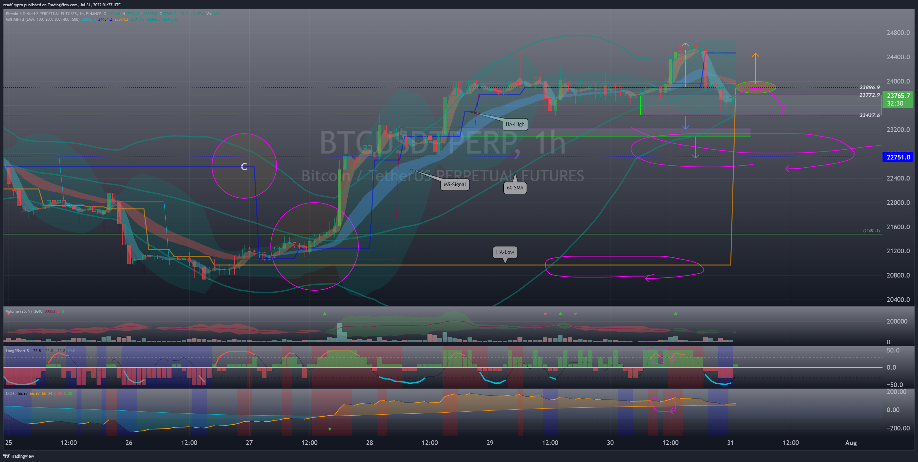Click the small green up-arrow in CCI-C pane
918x462 pixels.
[330, 429]
